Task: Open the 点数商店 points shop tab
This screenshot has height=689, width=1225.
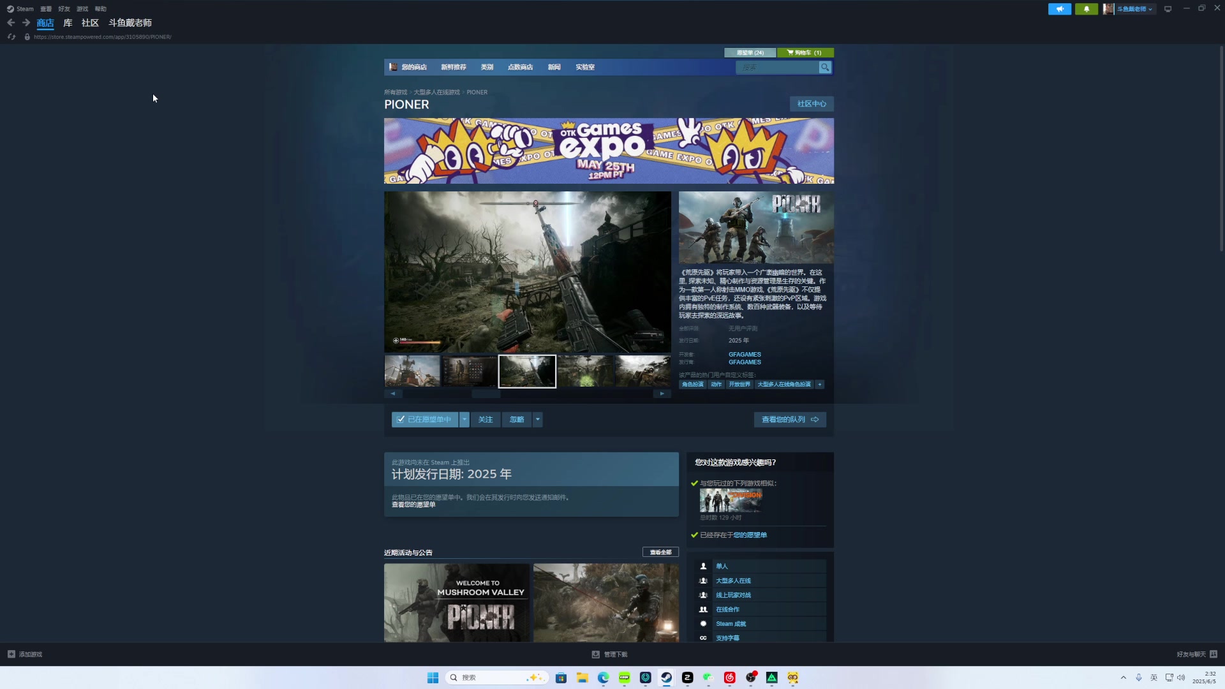Action: (520, 67)
